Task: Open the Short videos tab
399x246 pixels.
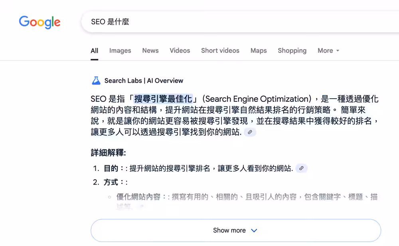Action: pos(220,51)
